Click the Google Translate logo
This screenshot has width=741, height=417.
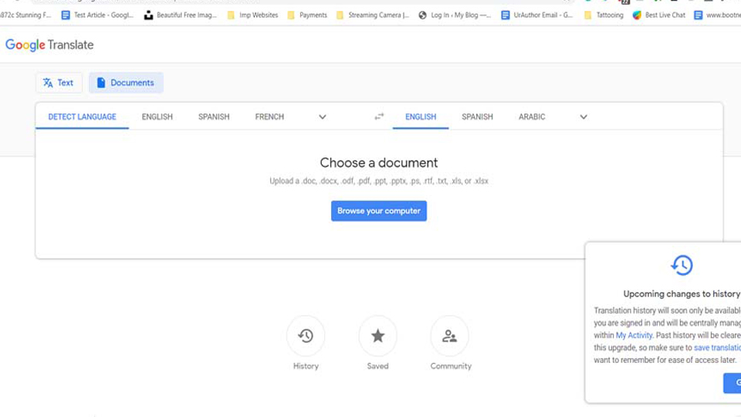(x=49, y=45)
